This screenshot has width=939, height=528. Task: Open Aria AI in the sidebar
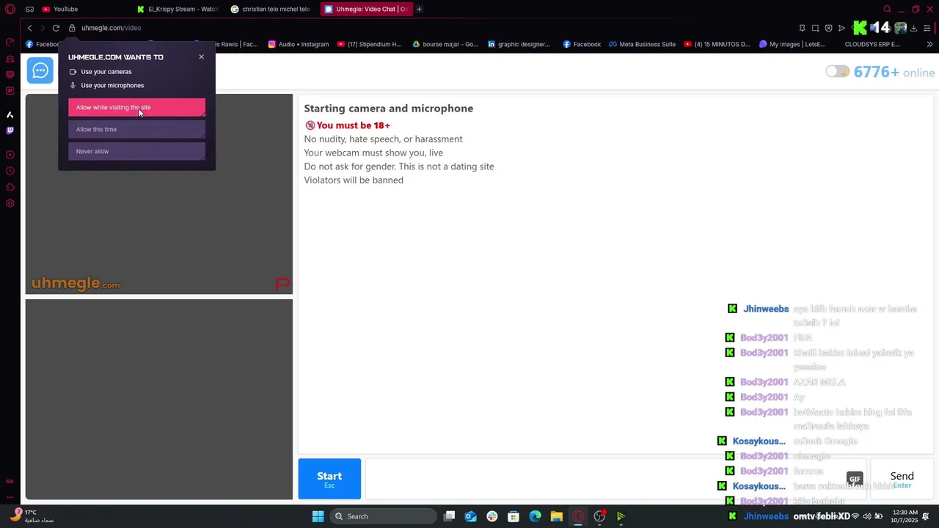point(10,114)
